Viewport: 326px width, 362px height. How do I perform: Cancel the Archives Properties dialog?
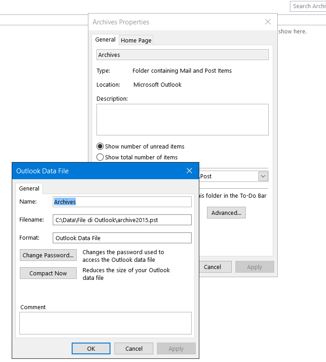click(x=212, y=267)
